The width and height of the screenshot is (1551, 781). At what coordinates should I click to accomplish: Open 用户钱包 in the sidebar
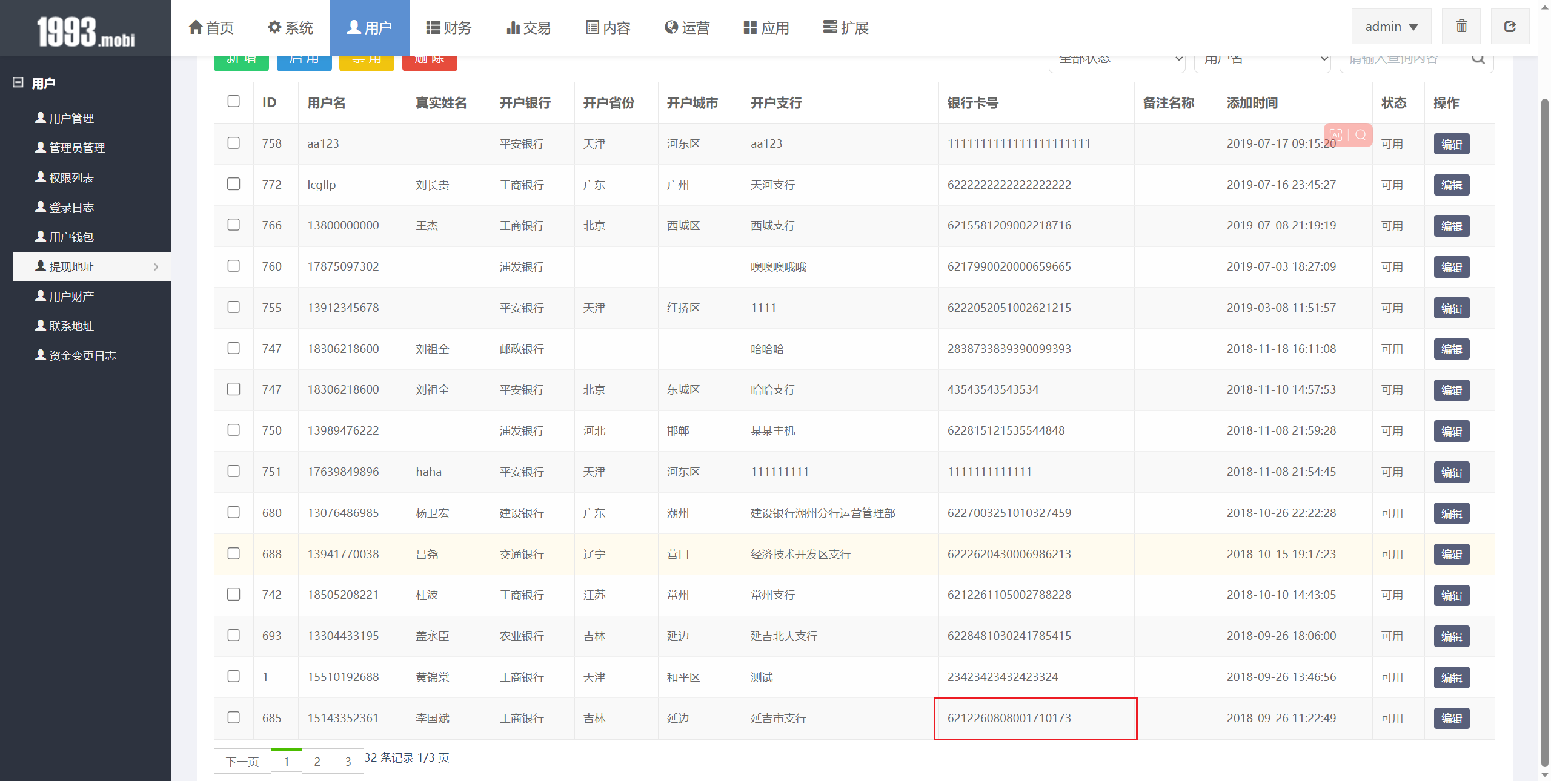[x=71, y=237]
